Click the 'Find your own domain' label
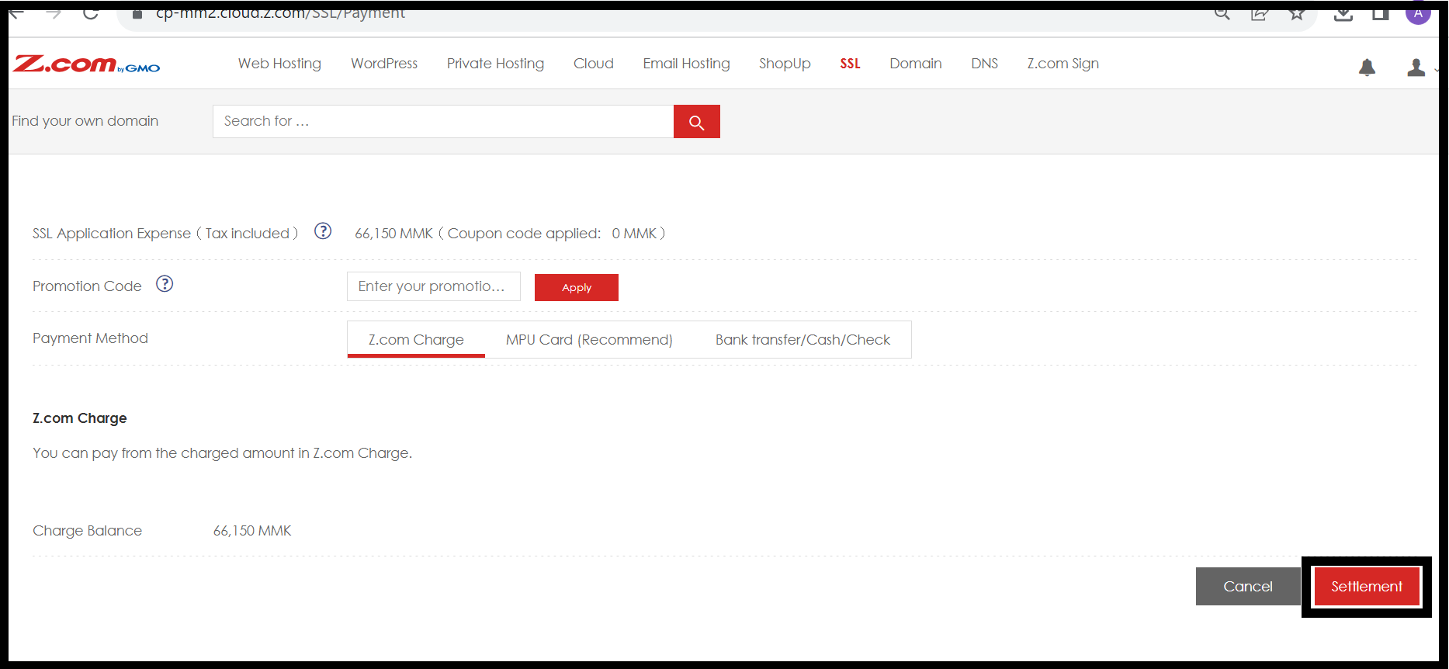This screenshot has height=669, width=1449. 85,121
